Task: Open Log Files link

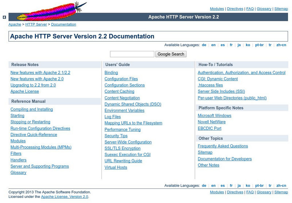Action: point(113,117)
